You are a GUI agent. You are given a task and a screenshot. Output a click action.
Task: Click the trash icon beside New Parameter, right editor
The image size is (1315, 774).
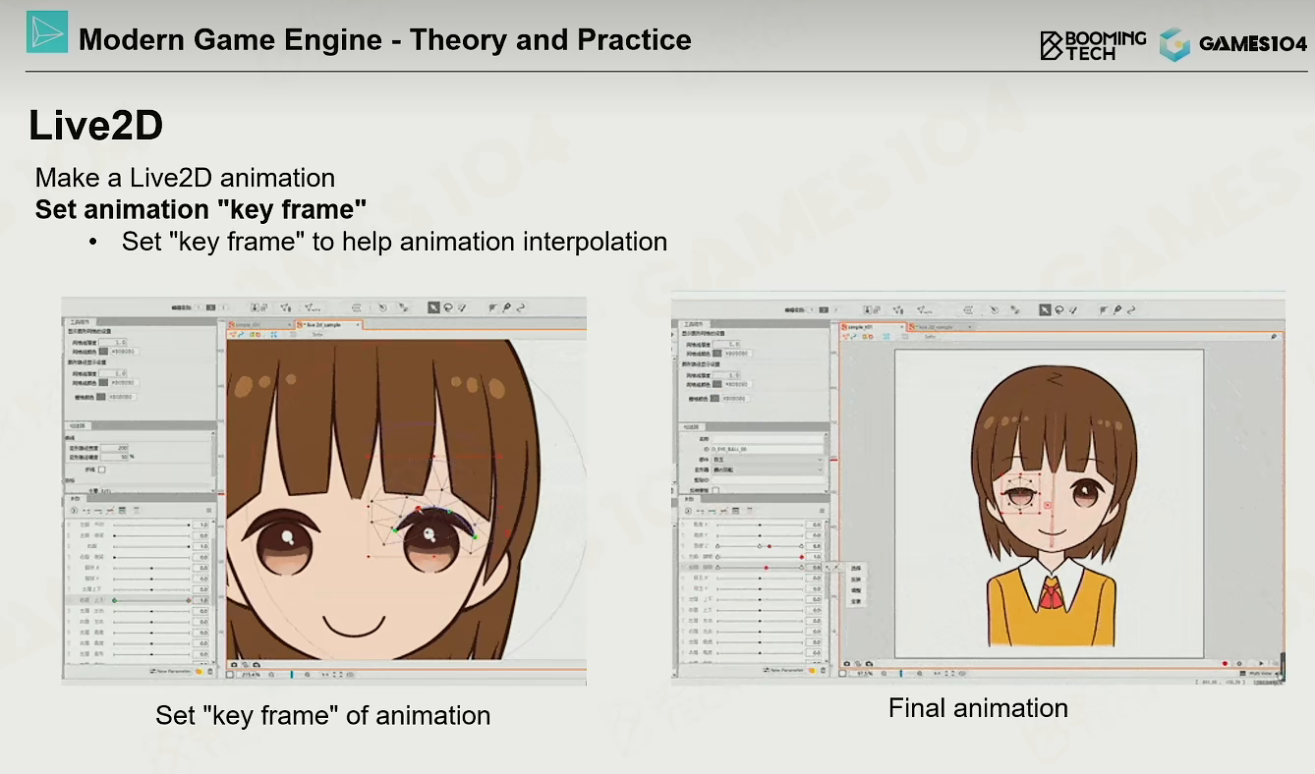click(824, 670)
